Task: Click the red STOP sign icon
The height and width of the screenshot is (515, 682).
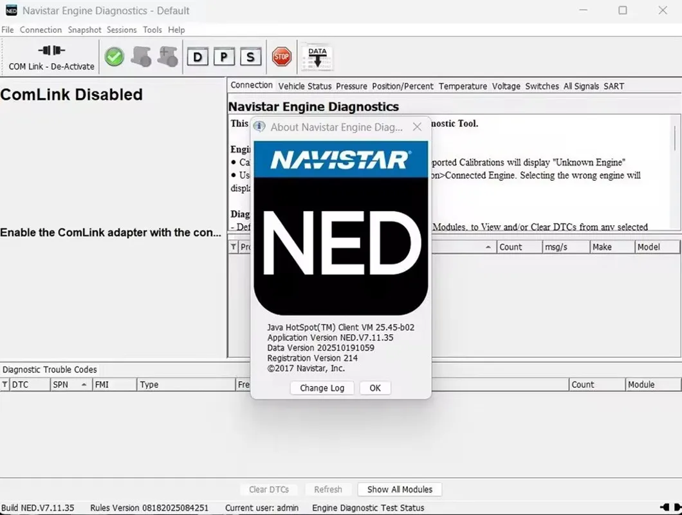Action: pos(281,57)
